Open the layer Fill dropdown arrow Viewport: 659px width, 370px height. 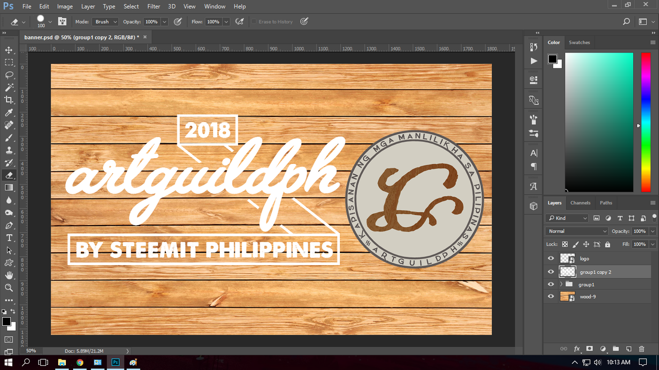point(653,245)
